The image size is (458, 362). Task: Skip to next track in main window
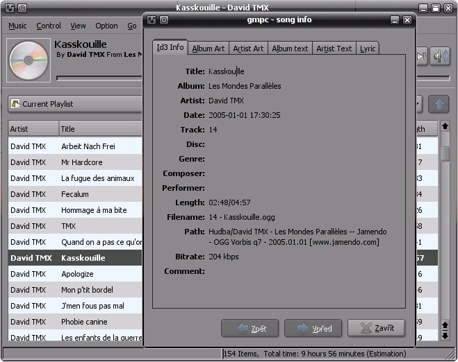(422, 56)
